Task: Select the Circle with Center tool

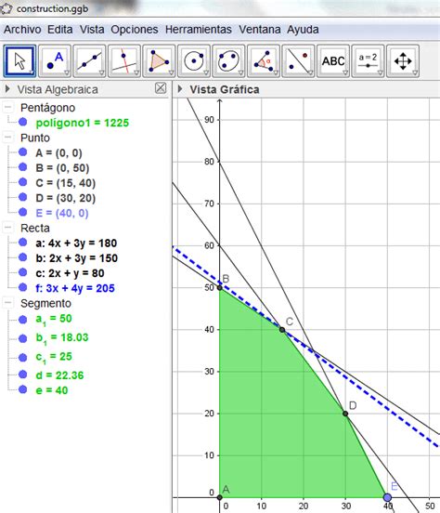Action: pos(194,61)
